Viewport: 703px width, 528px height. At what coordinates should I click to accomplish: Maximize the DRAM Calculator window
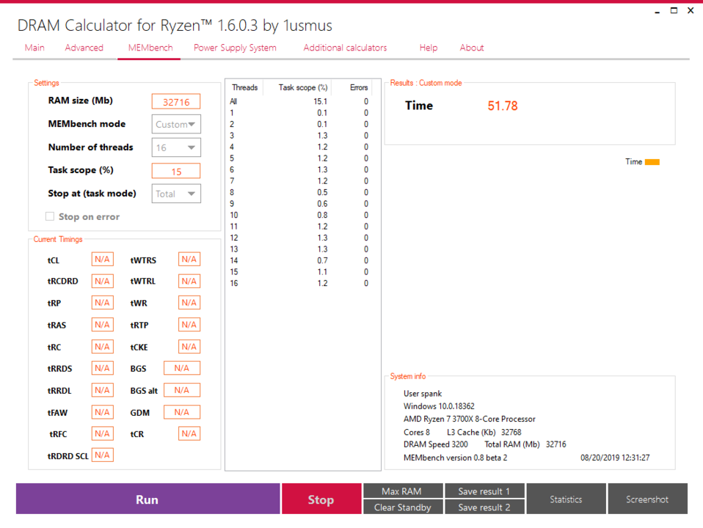(674, 10)
